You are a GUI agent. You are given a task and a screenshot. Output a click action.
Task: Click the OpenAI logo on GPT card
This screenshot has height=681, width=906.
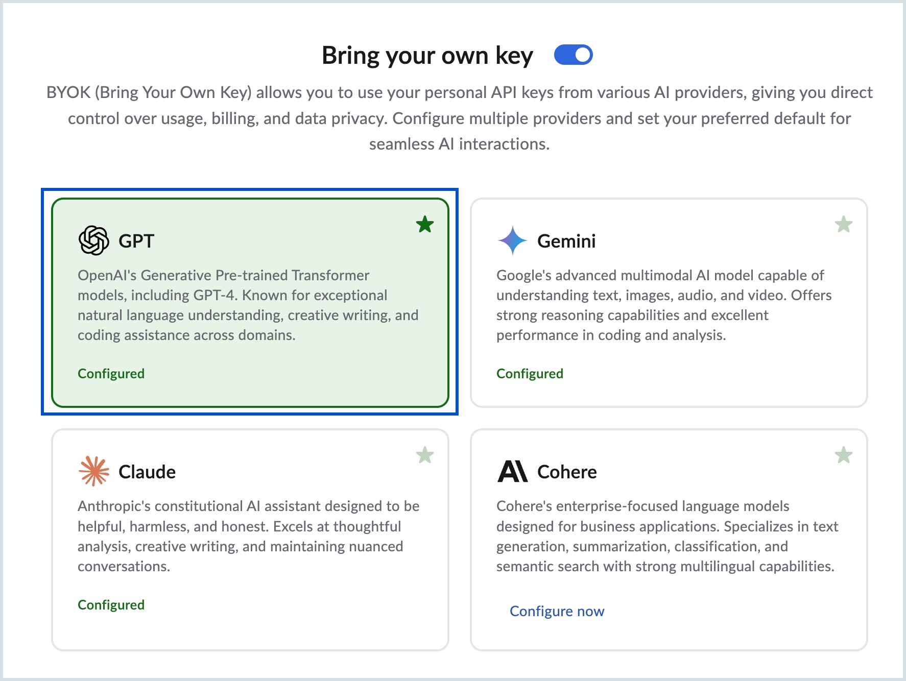(x=94, y=240)
